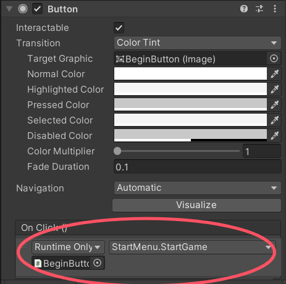Click the Visualize button
Screen dimensions: 286x284
pos(196,205)
